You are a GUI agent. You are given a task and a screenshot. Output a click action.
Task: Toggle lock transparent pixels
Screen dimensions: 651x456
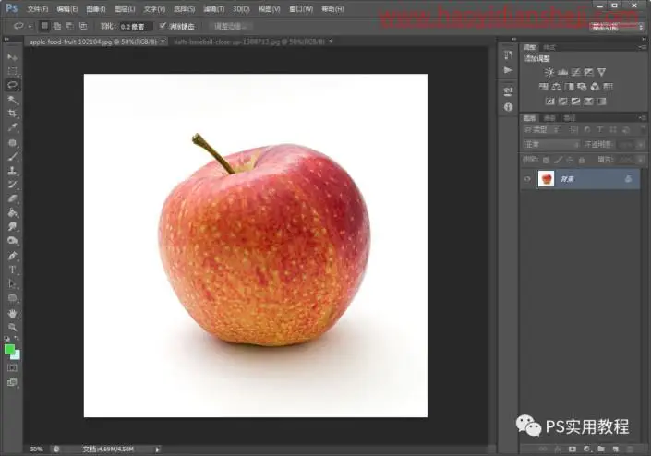pos(547,160)
